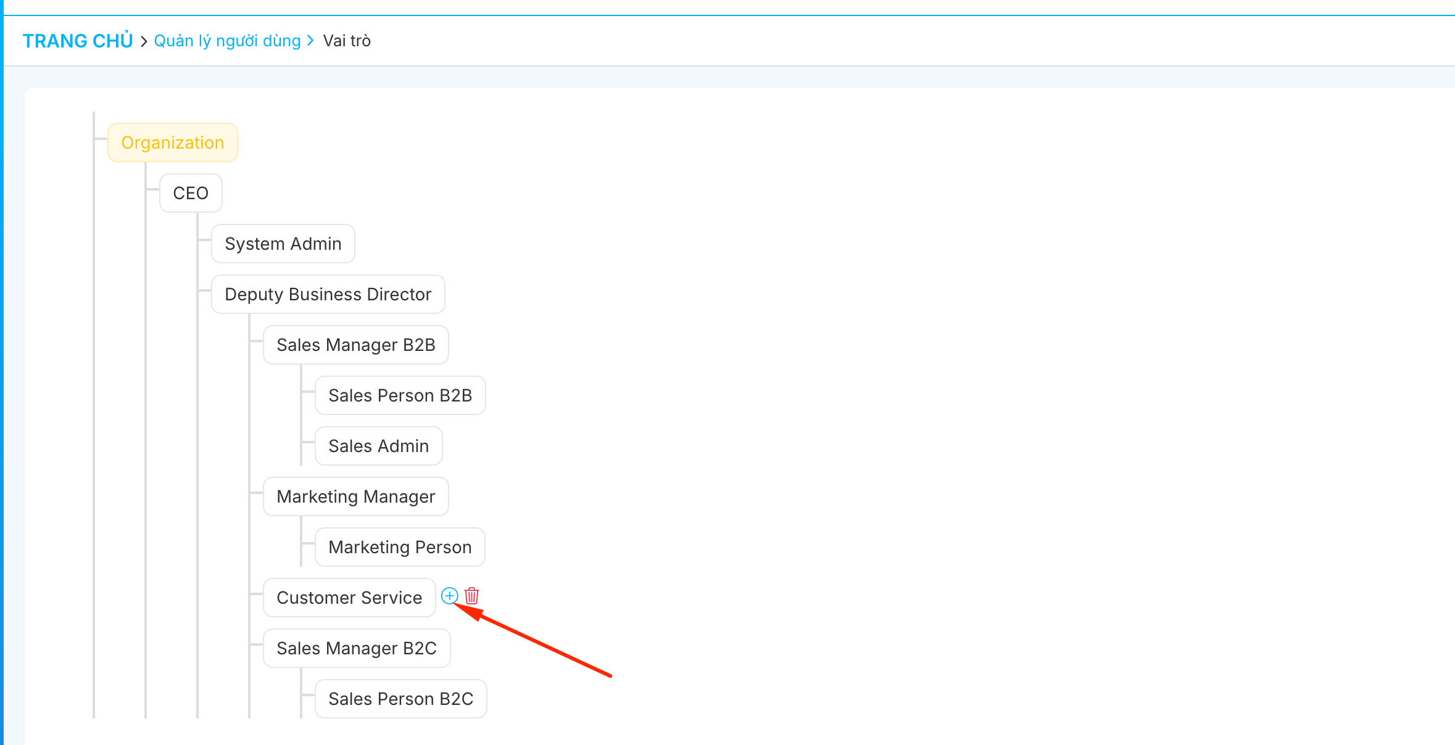Open Sales Person B2B role
Viewport: 1455px width, 745px height.
point(400,395)
